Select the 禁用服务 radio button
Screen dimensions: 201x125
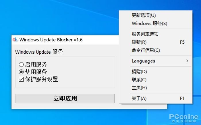pyautogui.click(x=21, y=72)
